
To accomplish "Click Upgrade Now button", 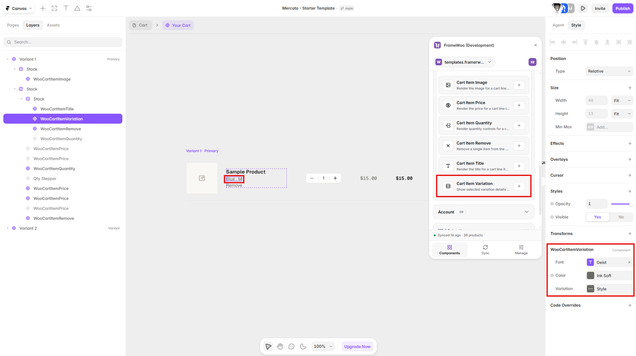I will pyautogui.click(x=357, y=346).
